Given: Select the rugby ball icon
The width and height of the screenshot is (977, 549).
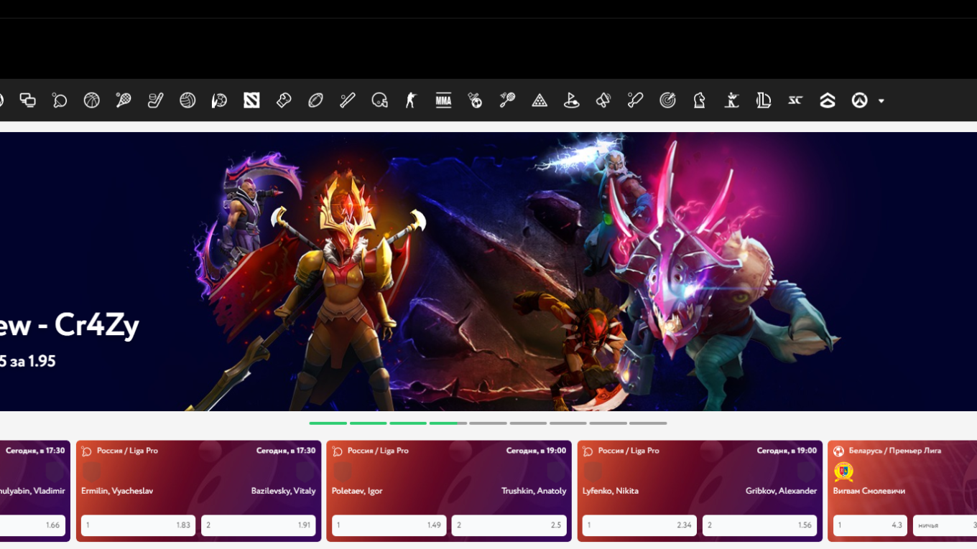Looking at the screenshot, I should pyautogui.click(x=315, y=100).
